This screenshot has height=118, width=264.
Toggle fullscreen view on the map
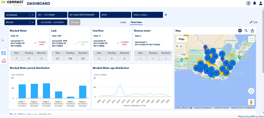click(251, 39)
